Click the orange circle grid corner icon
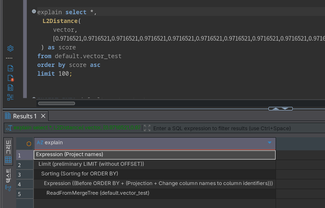This screenshot has height=208, width=325. (29, 144)
